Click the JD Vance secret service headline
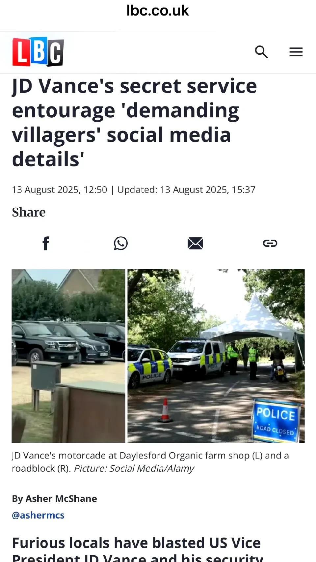The image size is (316, 562). click(134, 123)
